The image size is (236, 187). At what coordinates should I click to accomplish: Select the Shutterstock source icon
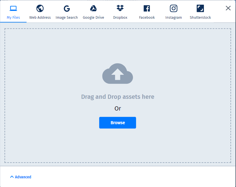pyautogui.click(x=200, y=8)
